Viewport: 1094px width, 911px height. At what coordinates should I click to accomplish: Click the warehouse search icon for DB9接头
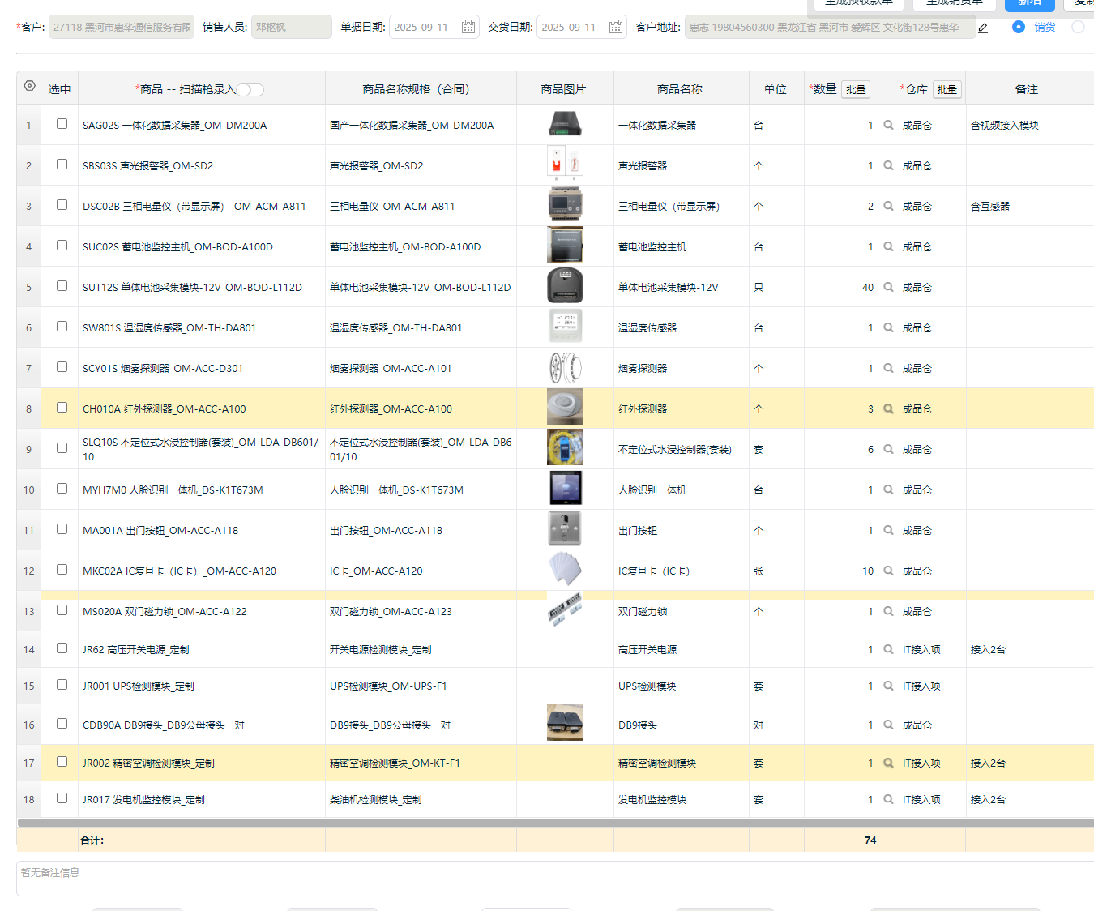point(888,725)
